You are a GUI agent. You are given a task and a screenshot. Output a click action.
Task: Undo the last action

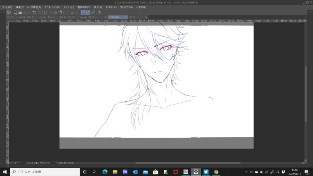point(34,13)
